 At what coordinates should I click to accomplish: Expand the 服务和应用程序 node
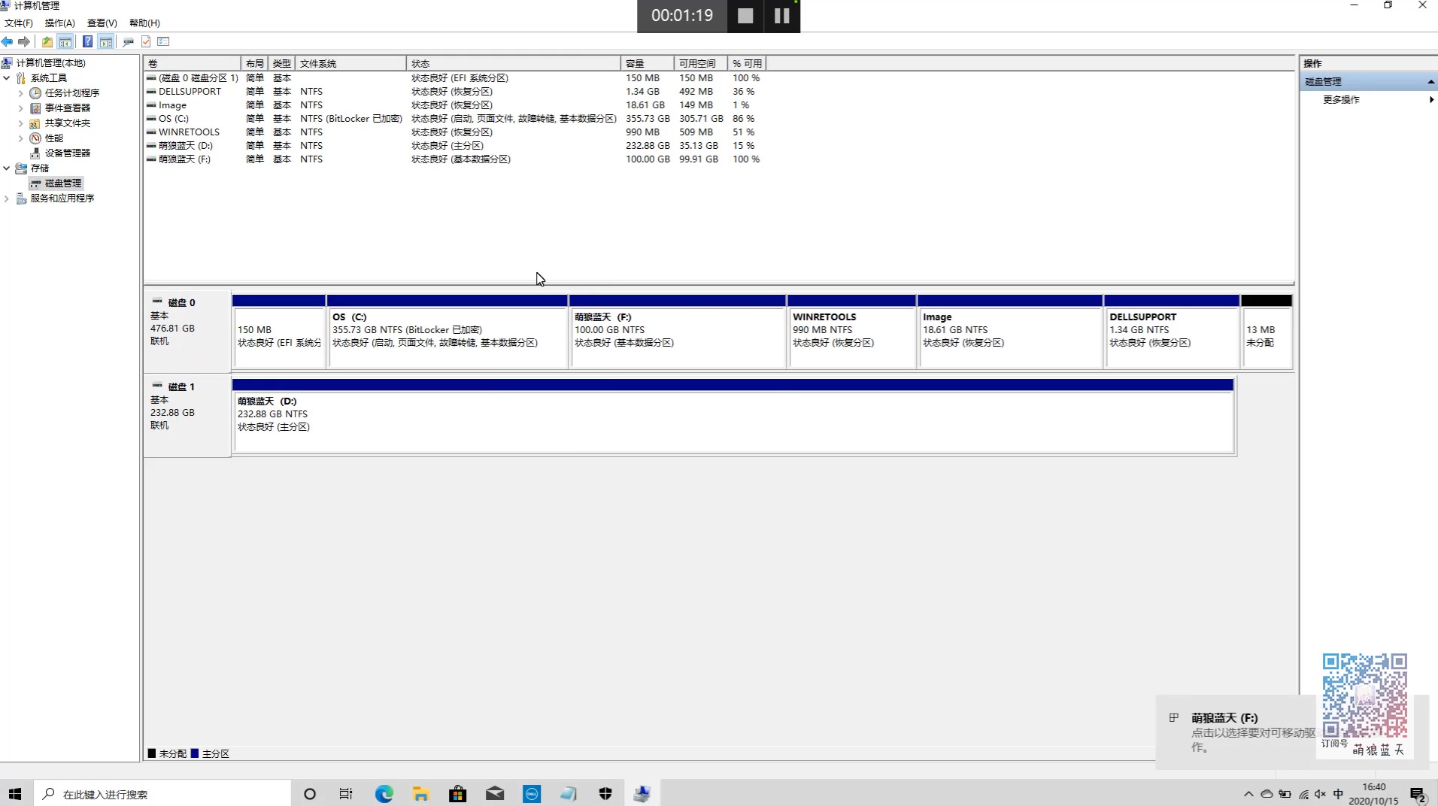(7, 198)
